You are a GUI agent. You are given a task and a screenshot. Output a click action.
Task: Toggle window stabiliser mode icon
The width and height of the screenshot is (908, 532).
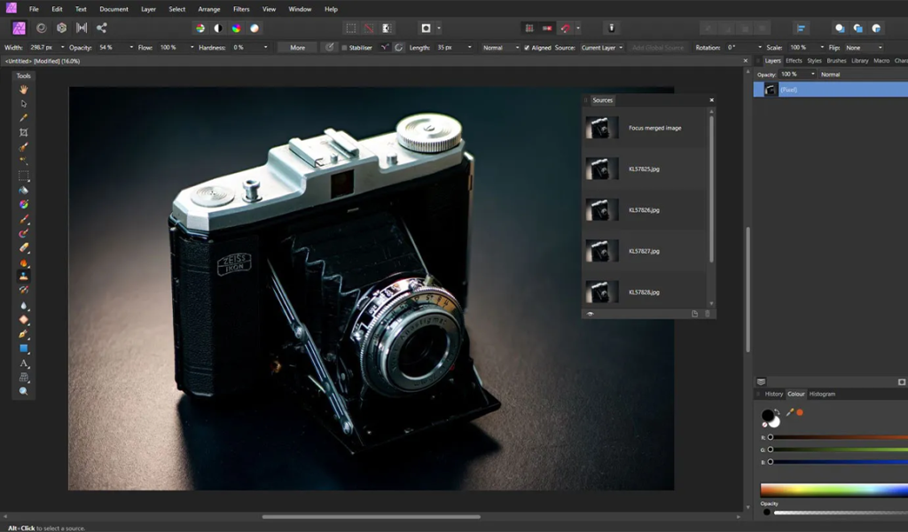click(x=399, y=48)
